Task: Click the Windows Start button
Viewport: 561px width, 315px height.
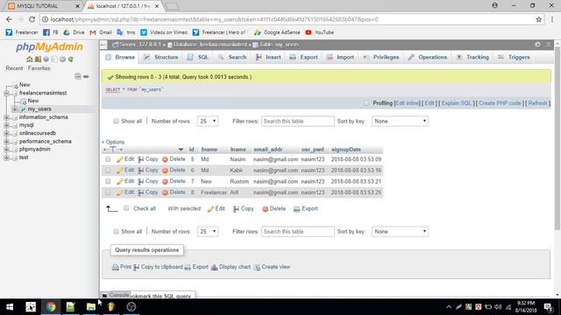Action: (10, 307)
